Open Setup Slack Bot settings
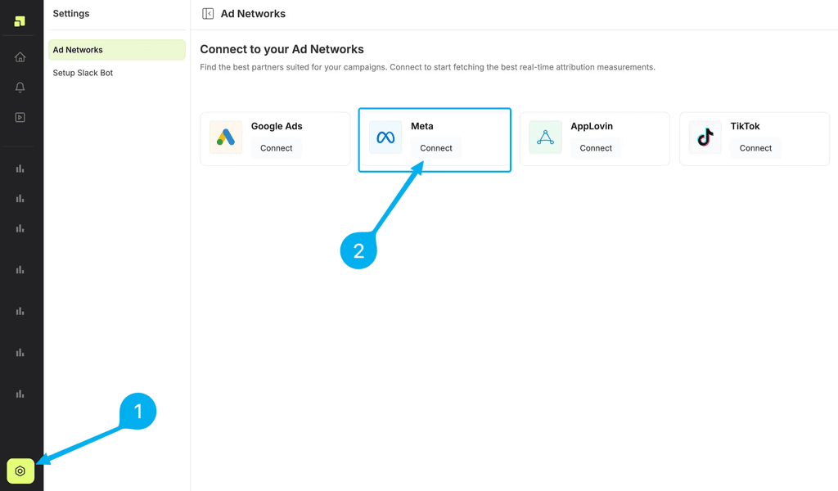This screenshot has height=491, width=838. (x=83, y=73)
